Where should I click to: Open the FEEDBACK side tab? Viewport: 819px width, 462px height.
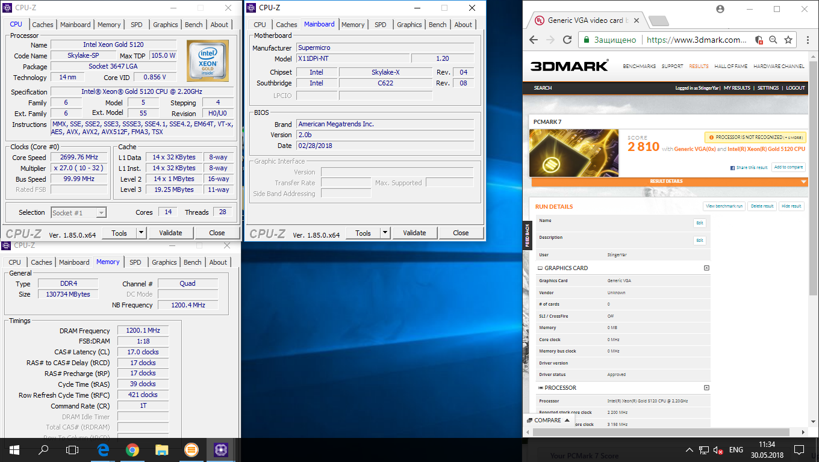click(x=528, y=236)
